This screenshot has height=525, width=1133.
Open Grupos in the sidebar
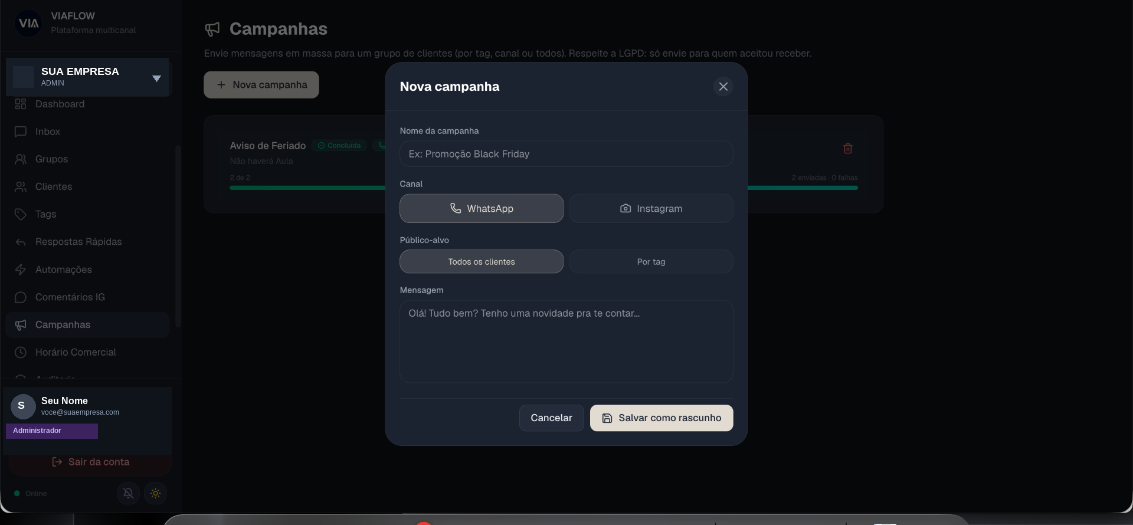(x=87, y=159)
